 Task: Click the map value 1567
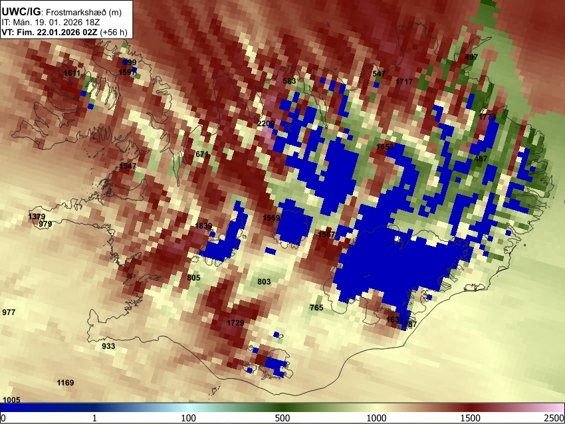click(326, 235)
